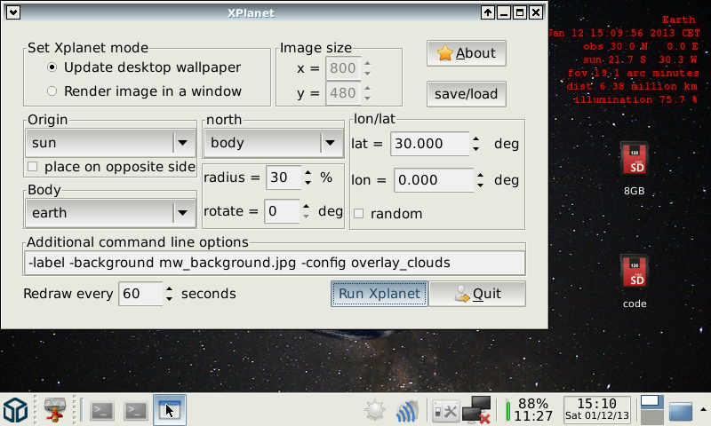711x426 pixels.
Task: Click the start menu cube icon in taskbar
Action: click(x=15, y=410)
